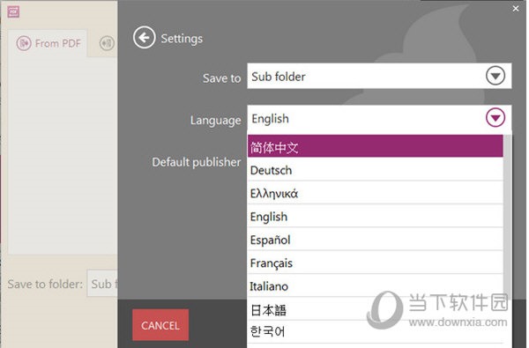The width and height of the screenshot is (529, 348).
Task: Close the settings window
Action: pyautogui.click(x=515, y=9)
